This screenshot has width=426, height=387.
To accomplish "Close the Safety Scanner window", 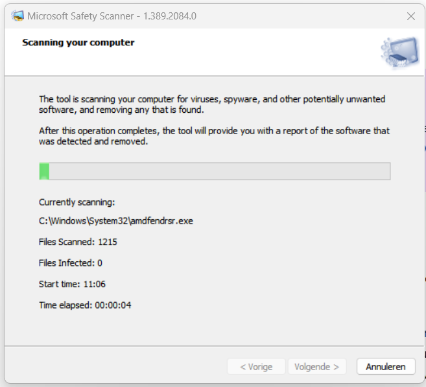I will 410,16.
